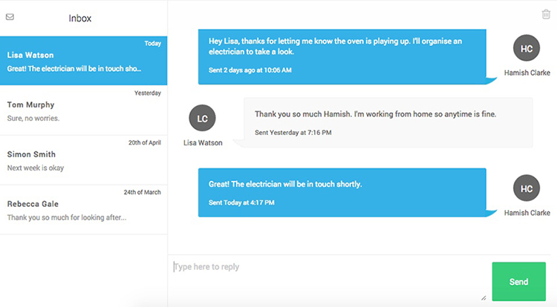Open Rebecca Gale's message thread

[84, 210]
